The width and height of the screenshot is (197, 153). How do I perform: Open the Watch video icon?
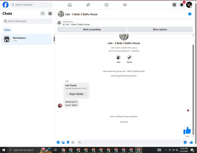106,5
